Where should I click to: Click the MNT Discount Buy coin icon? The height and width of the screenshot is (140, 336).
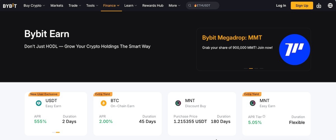coord(178,103)
